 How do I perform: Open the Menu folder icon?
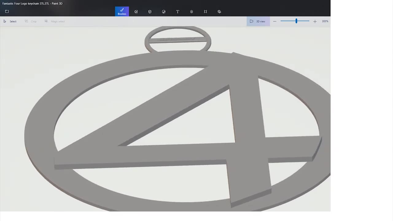[7, 11]
